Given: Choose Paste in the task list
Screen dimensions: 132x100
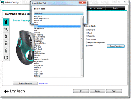Looking at the screenshot, I should [57, 63].
